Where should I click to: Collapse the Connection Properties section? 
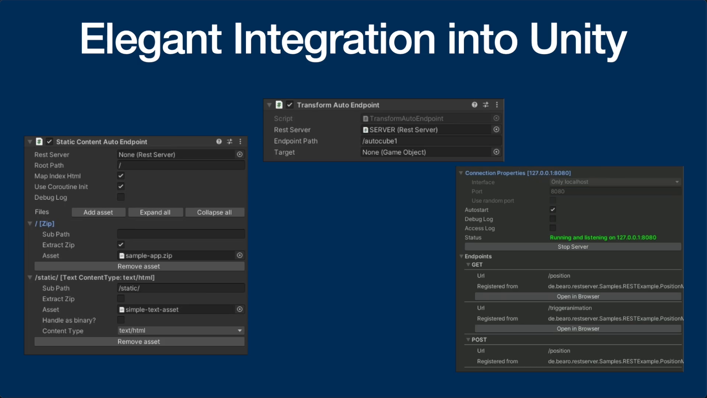tap(461, 173)
